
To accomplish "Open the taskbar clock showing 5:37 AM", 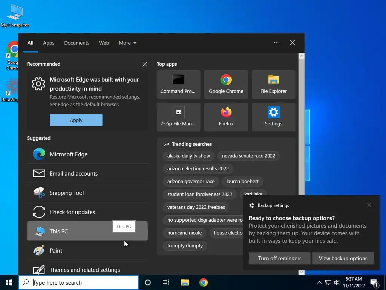I will point(354,282).
